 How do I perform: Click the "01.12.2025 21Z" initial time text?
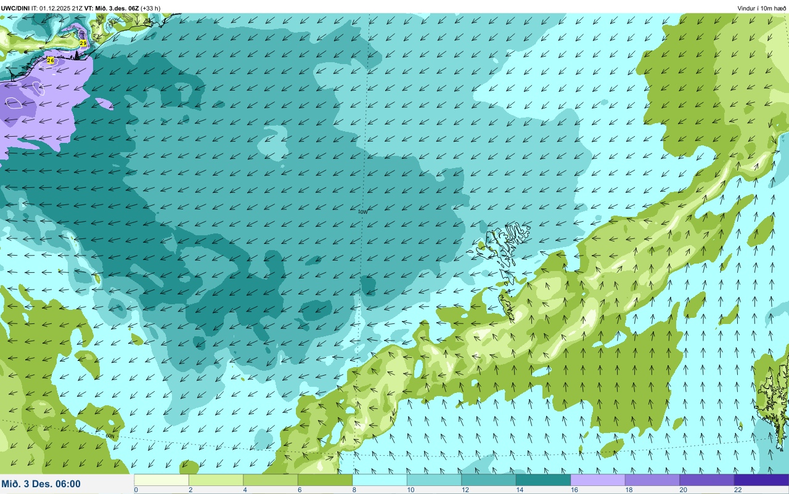coord(62,8)
